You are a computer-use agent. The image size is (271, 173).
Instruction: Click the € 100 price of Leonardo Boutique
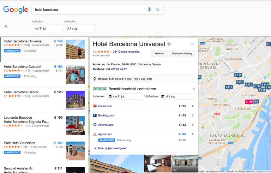(59, 118)
